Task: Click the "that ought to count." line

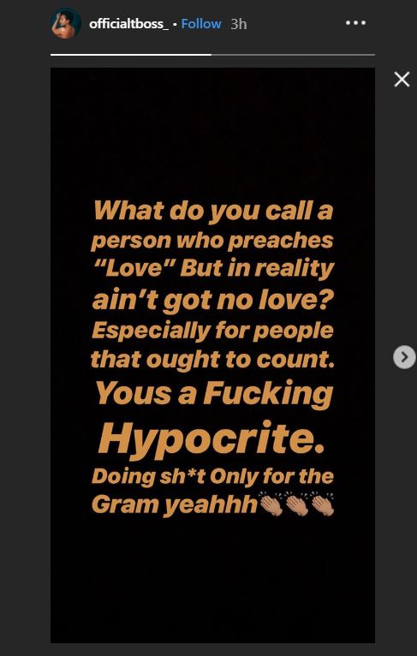Action: click(x=212, y=360)
